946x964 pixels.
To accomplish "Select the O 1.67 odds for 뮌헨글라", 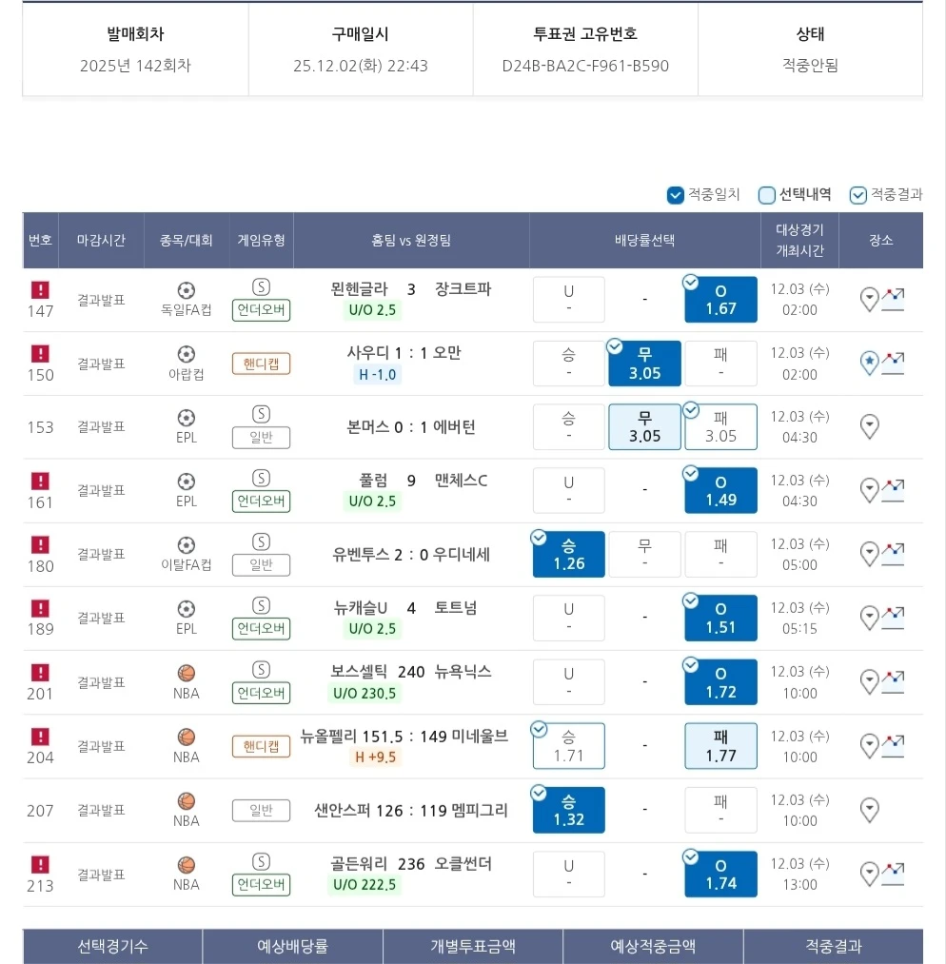I will click(x=720, y=299).
